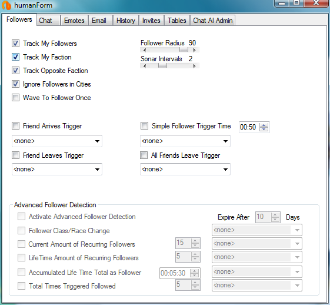Increase Simple Follower Trigger Time with up arrow
The width and height of the screenshot is (330, 305).
pos(264,125)
